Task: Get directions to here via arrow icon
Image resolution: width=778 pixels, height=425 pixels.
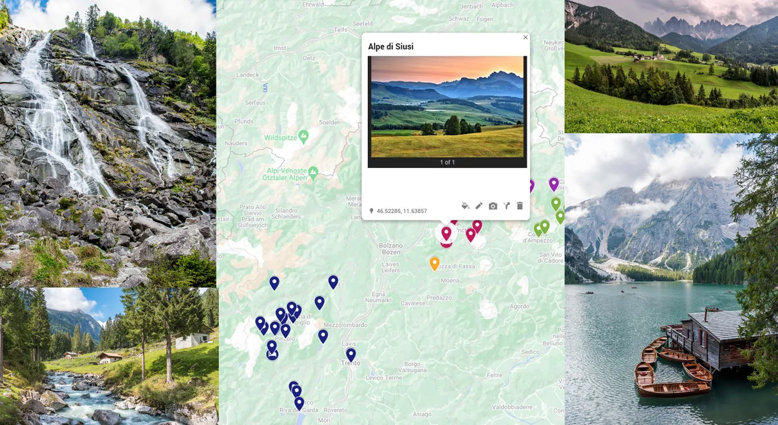Action: 506,206
